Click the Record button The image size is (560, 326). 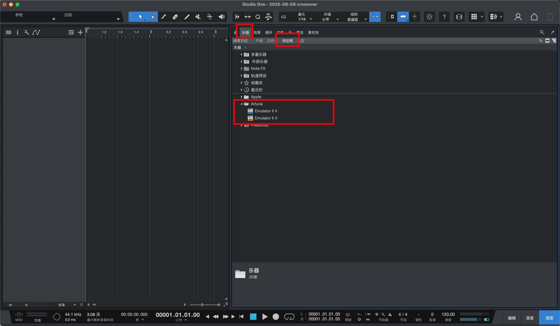[x=276, y=317]
